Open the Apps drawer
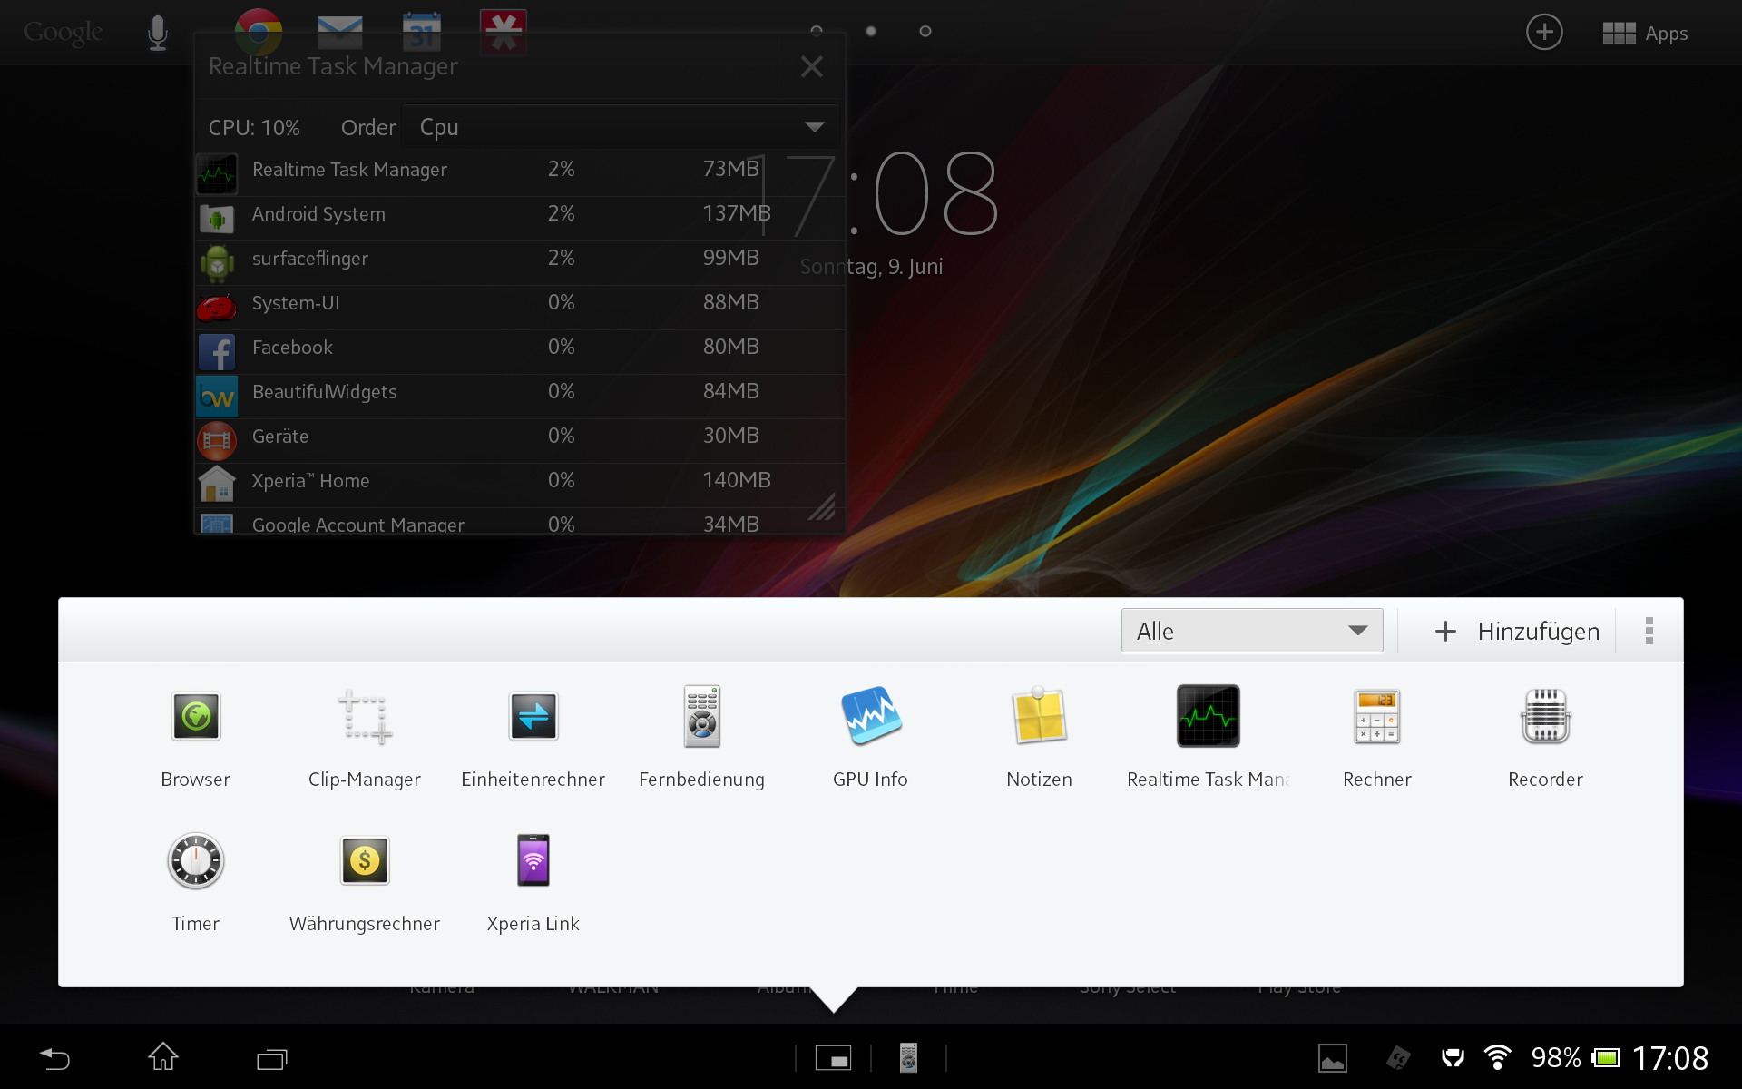Image resolution: width=1742 pixels, height=1089 pixels. [x=1645, y=34]
